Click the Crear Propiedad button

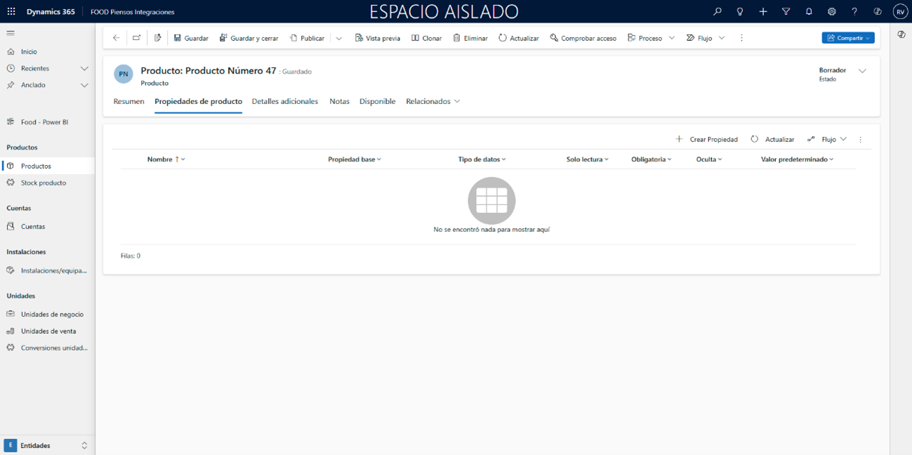point(707,139)
